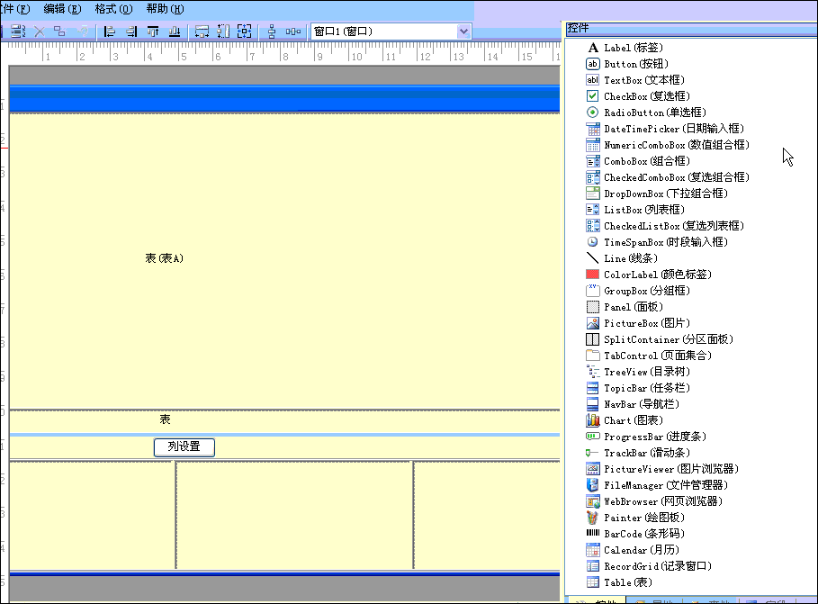Open the 格式 menu
Image resolution: width=818 pixels, height=604 pixels.
click(112, 9)
